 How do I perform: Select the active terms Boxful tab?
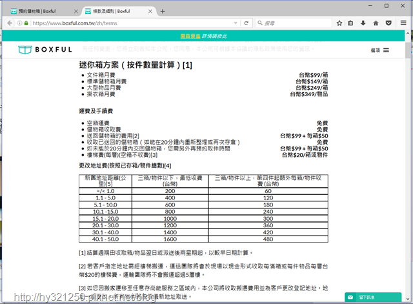tap(119, 11)
